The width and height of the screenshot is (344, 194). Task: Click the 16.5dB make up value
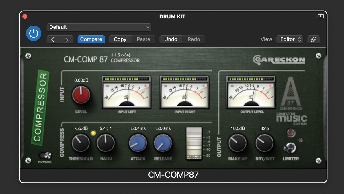(x=238, y=128)
